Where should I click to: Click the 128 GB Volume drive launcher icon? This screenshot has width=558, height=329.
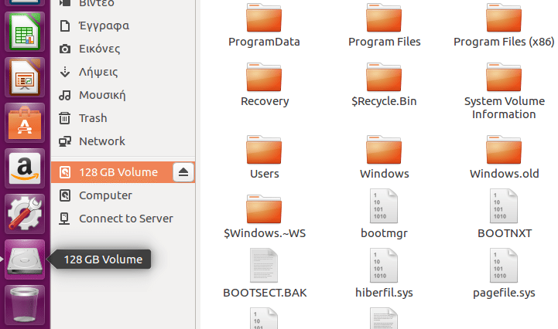(25, 259)
